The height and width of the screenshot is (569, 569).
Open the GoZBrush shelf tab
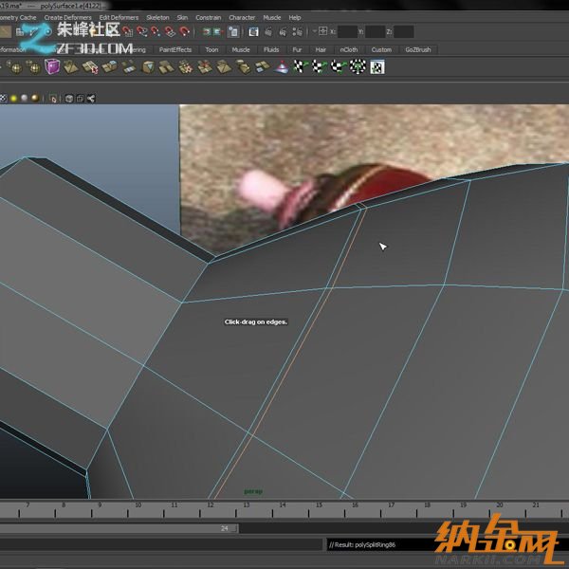click(417, 49)
